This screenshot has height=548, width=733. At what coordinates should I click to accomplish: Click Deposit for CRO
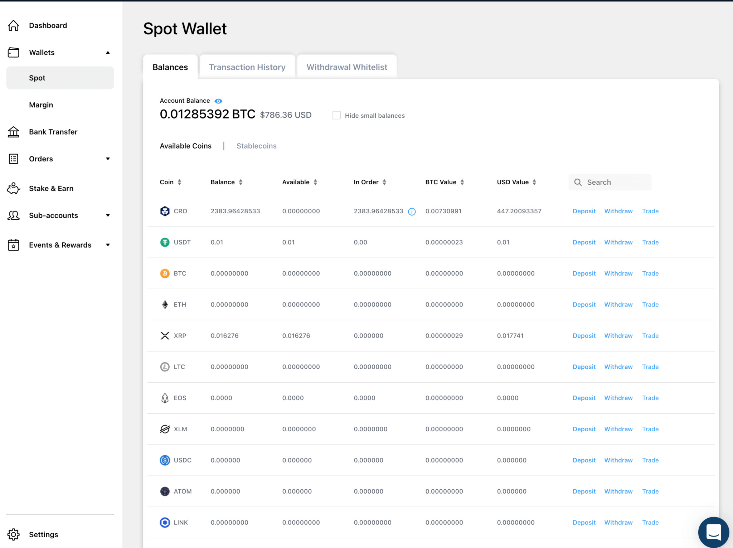pos(584,211)
